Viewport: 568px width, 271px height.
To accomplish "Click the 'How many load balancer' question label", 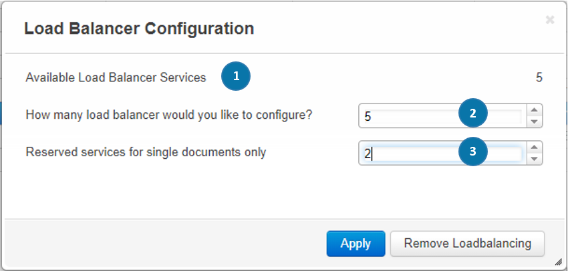I will [169, 115].
